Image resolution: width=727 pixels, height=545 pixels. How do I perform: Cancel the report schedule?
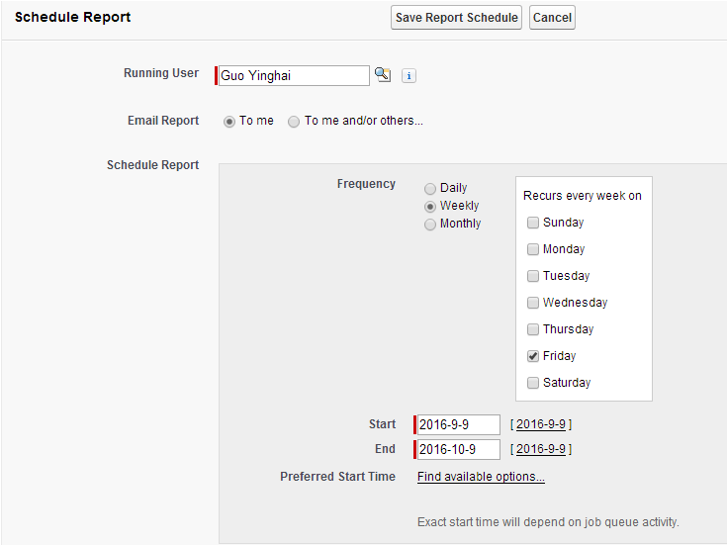point(552,18)
